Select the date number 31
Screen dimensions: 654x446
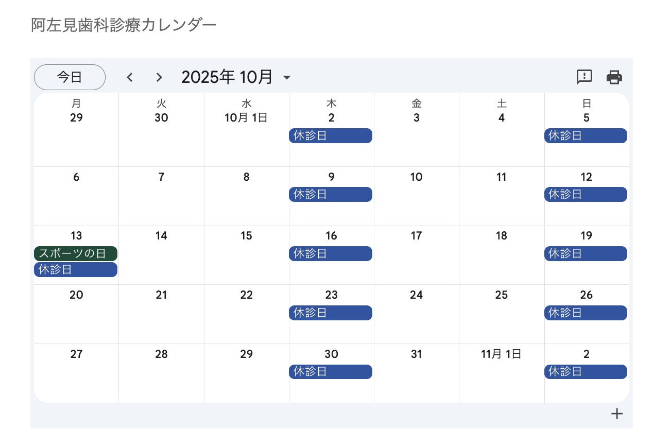pos(416,354)
